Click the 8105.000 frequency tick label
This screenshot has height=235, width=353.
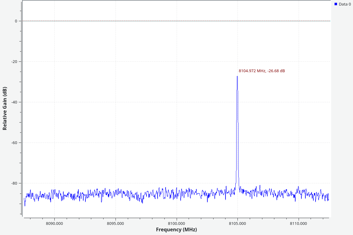point(237,223)
